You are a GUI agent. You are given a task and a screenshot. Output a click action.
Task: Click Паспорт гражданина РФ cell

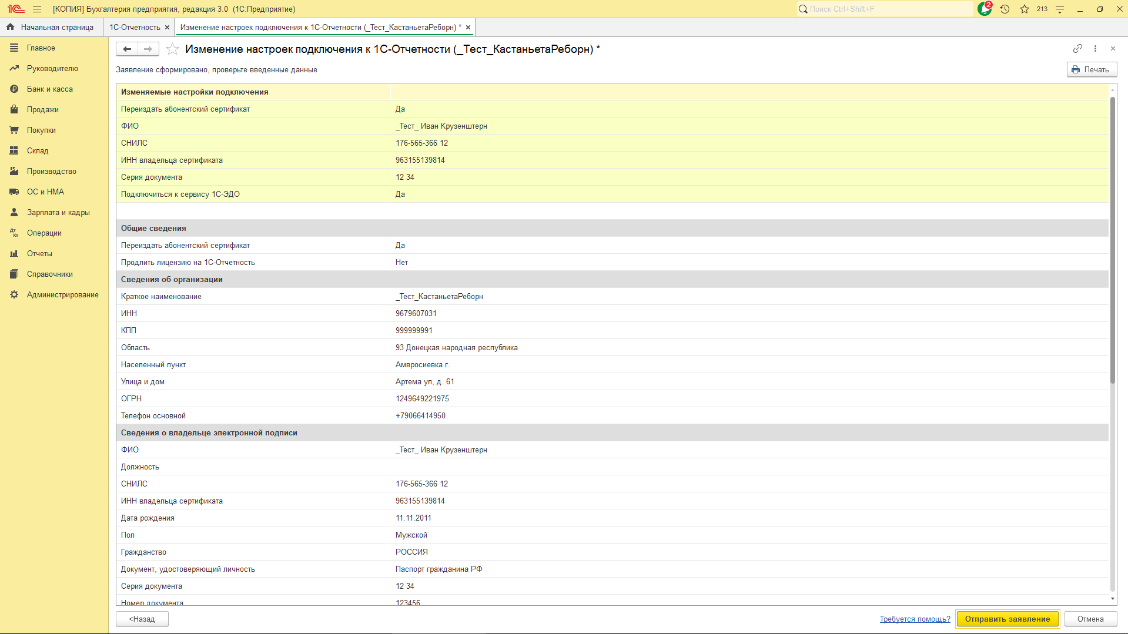439,569
